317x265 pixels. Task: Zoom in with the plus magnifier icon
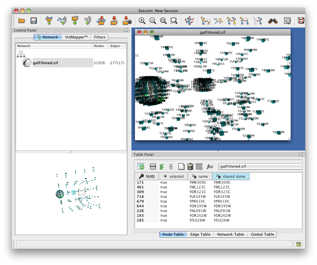coord(142,21)
